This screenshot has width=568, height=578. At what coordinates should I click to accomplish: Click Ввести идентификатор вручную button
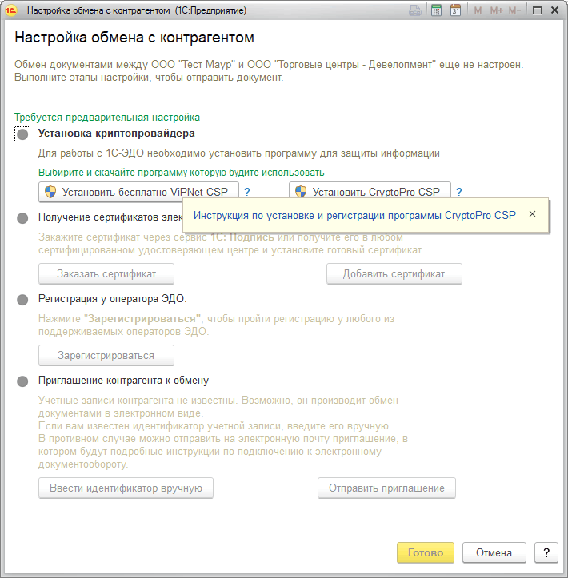(126, 488)
